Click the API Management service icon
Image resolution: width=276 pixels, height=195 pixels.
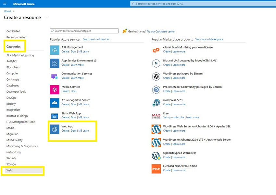[x=55, y=50]
